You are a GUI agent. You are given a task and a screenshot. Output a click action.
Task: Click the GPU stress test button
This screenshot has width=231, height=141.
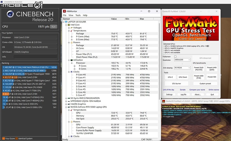coord(205,58)
